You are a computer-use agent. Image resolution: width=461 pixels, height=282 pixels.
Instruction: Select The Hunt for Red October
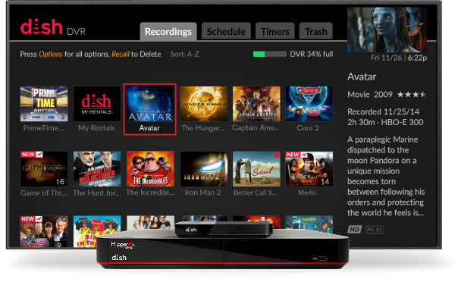point(97,169)
